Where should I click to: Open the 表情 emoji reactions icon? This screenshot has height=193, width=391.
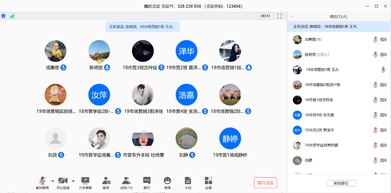[x=167, y=181]
